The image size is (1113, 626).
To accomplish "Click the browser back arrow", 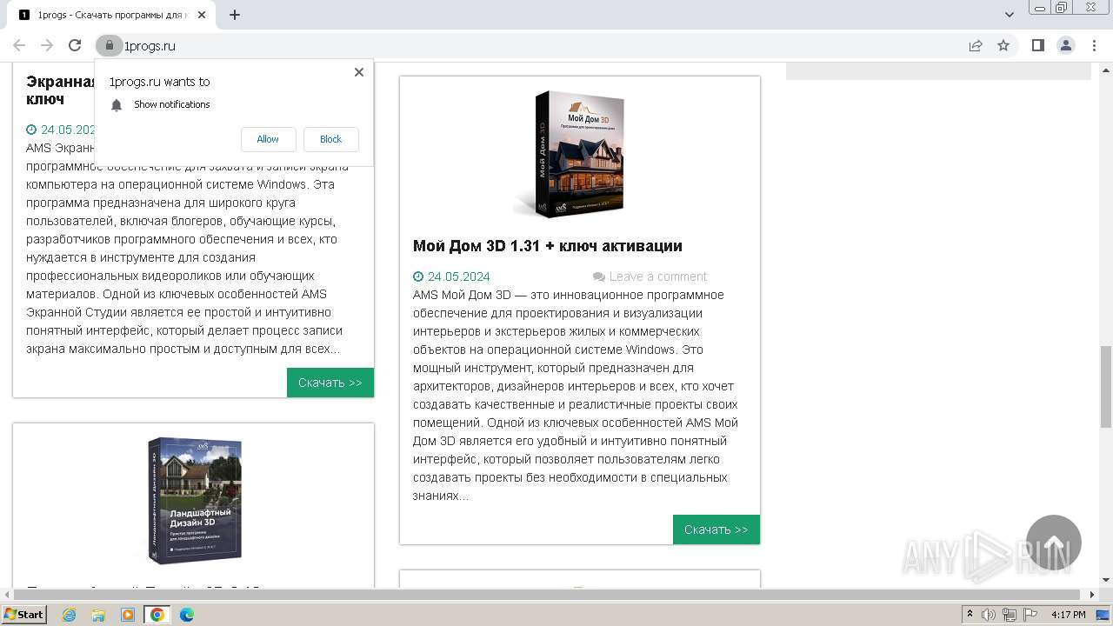I will pos(19,45).
